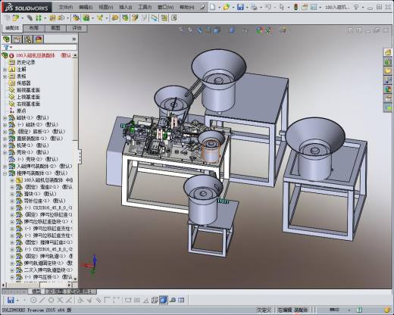394x315 pixels.
Task: Click the 评估 command tab
Action: pos(77,28)
